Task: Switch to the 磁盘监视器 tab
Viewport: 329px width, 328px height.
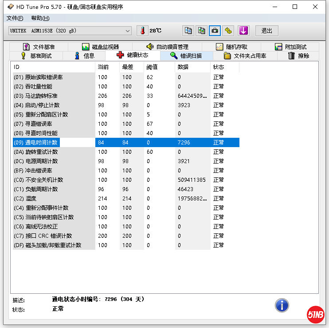Action: point(100,47)
